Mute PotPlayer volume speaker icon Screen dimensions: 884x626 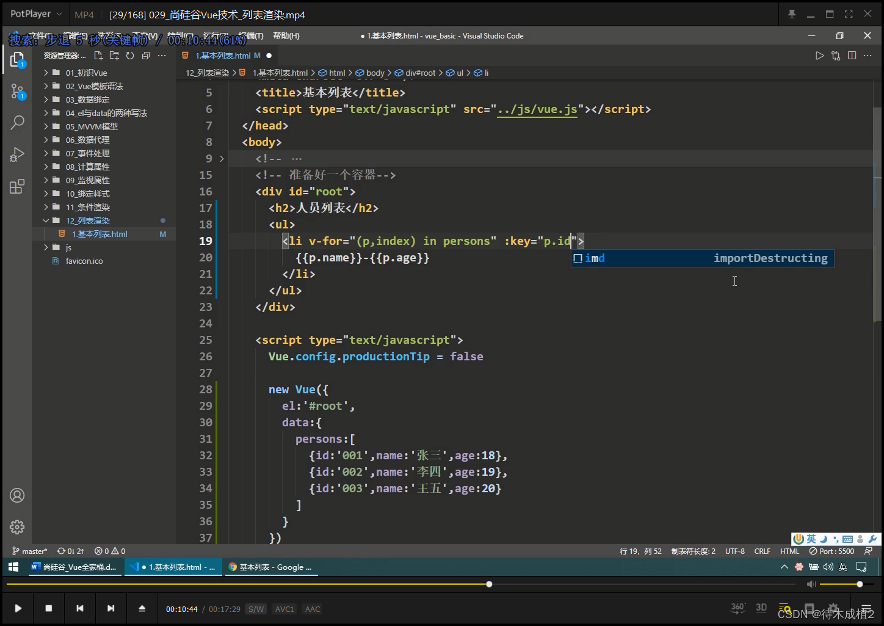coord(811,584)
